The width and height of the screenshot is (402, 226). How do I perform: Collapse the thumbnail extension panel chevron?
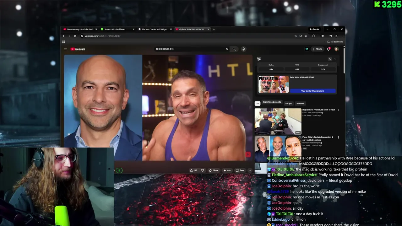[335, 59]
